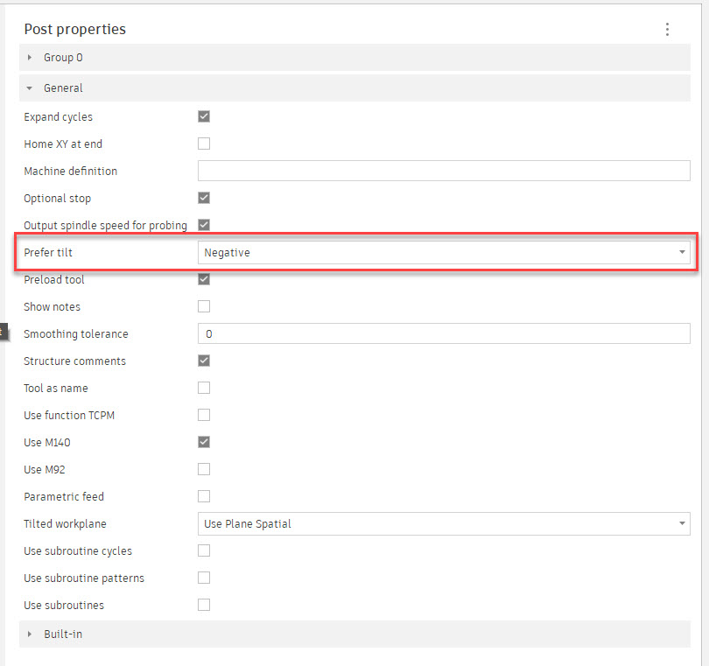Toggle Output spindle speed for probing
This screenshot has height=666, width=709.
tap(204, 225)
